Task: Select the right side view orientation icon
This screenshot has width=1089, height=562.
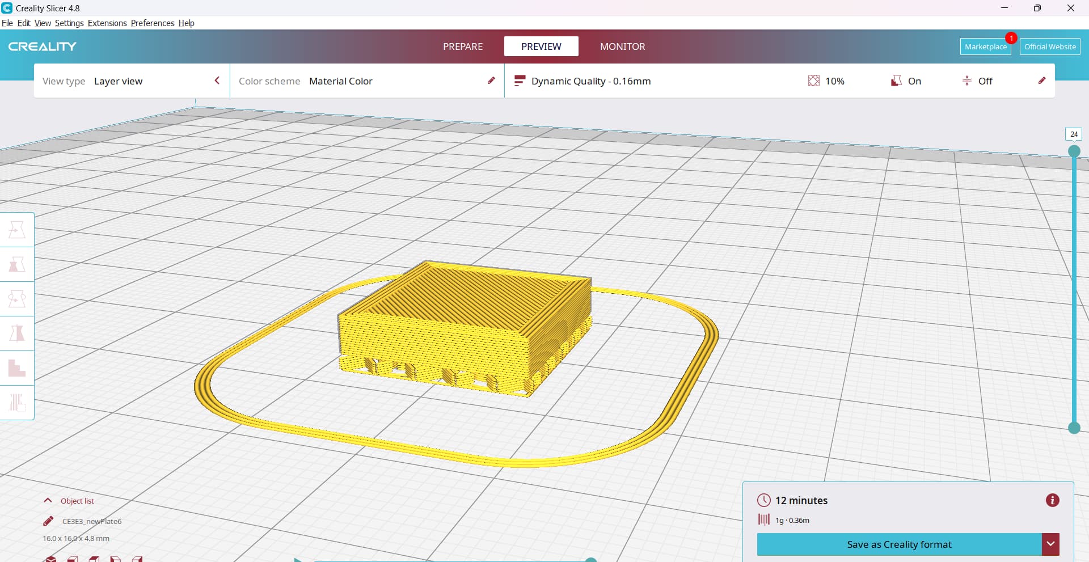Action: click(137, 559)
